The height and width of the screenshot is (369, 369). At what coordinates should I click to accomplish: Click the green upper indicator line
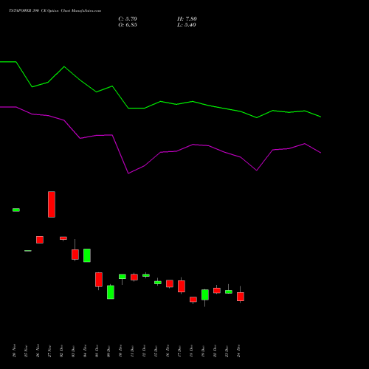(x=160, y=102)
